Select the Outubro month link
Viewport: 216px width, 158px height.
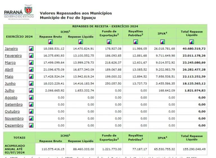click(x=12, y=112)
